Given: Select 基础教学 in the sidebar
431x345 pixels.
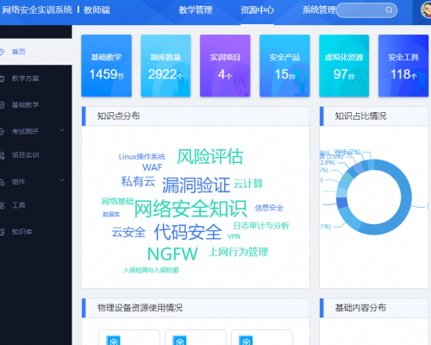Looking at the screenshot, I should click(x=25, y=105).
